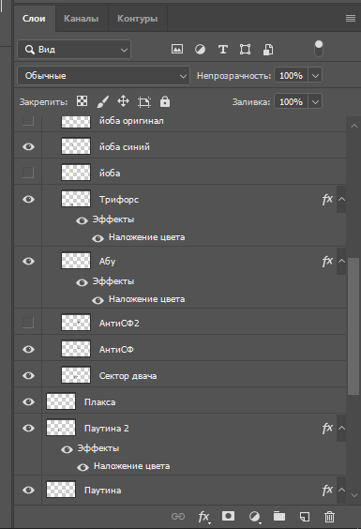The width and height of the screenshot is (361, 529).
Task: Open the Непрозрачность opacity dropdown arrow
Action: coord(315,75)
